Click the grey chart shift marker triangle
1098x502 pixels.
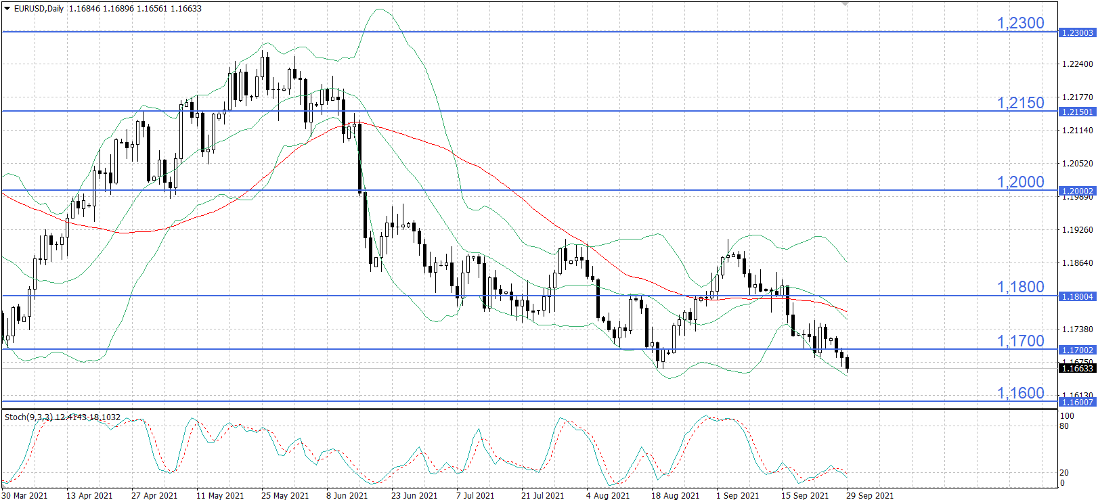(x=845, y=3)
